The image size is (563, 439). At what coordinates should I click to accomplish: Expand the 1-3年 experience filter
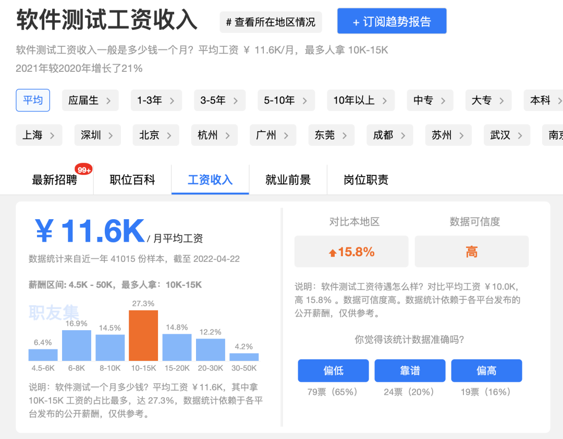point(156,100)
